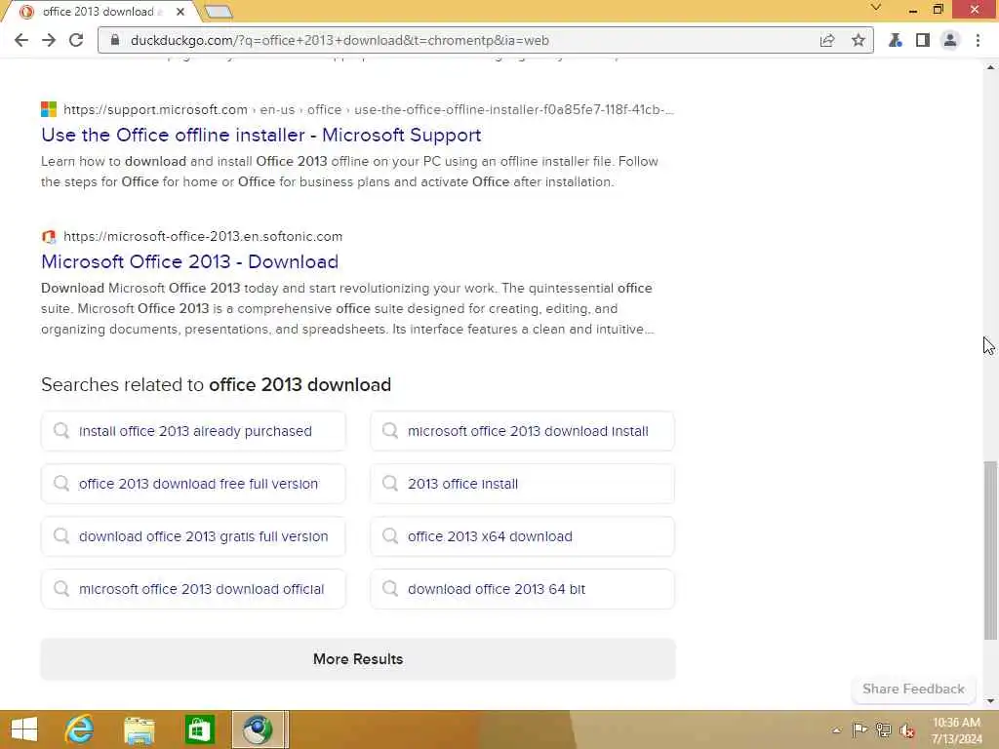Expand the tab search chevron
This screenshot has width=999, height=749.
point(876,8)
